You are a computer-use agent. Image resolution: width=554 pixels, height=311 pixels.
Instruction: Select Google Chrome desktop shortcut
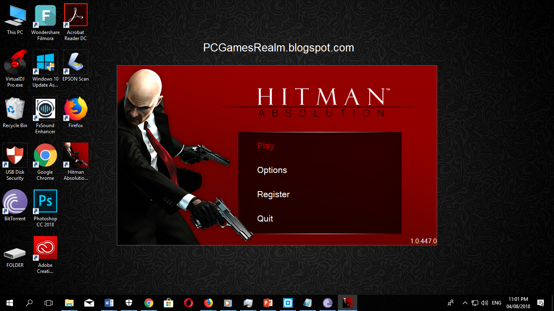(x=45, y=162)
